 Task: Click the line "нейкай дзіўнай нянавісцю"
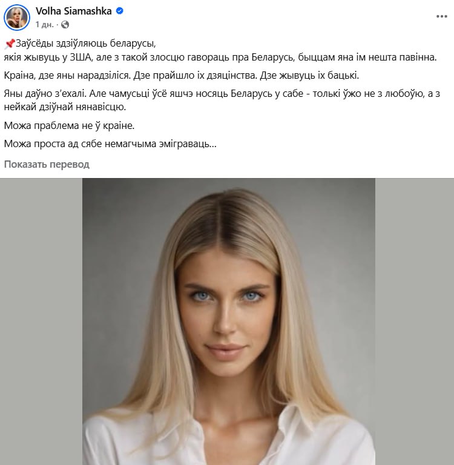click(x=65, y=107)
